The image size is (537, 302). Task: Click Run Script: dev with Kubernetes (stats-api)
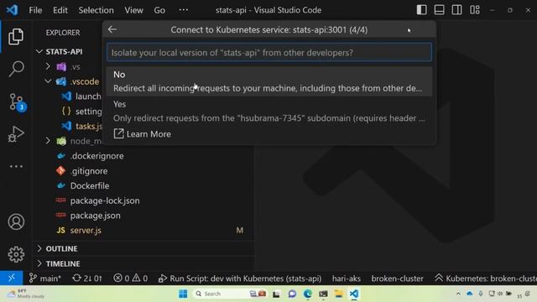tap(240, 279)
